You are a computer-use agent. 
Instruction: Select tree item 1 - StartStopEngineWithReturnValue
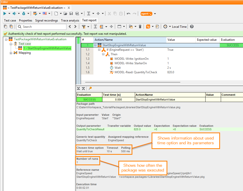coord(47,48)
